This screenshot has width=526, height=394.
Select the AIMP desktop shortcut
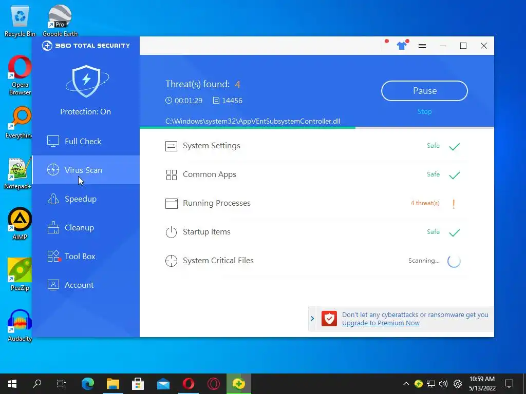(20, 224)
